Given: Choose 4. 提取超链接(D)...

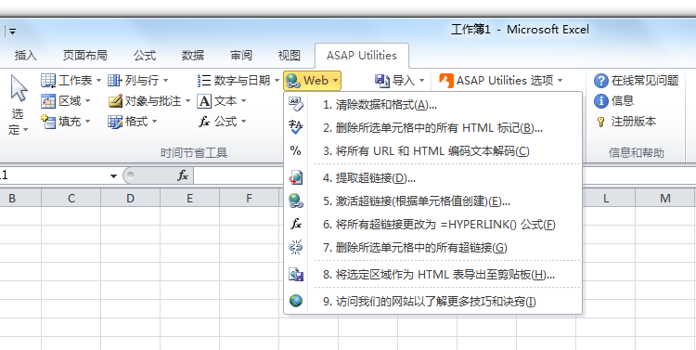Looking at the screenshot, I should click(x=432, y=178).
